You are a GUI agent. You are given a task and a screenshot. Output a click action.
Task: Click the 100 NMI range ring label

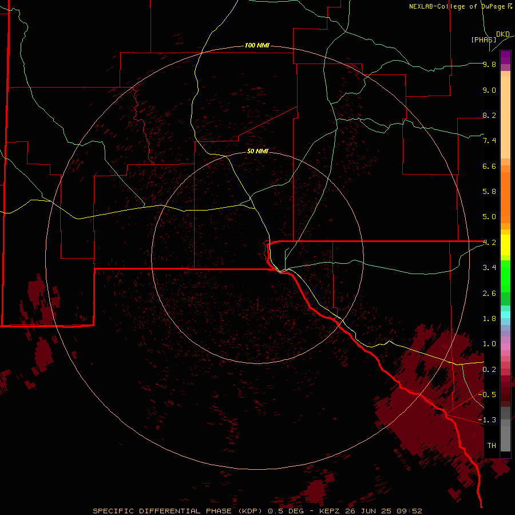257,45
